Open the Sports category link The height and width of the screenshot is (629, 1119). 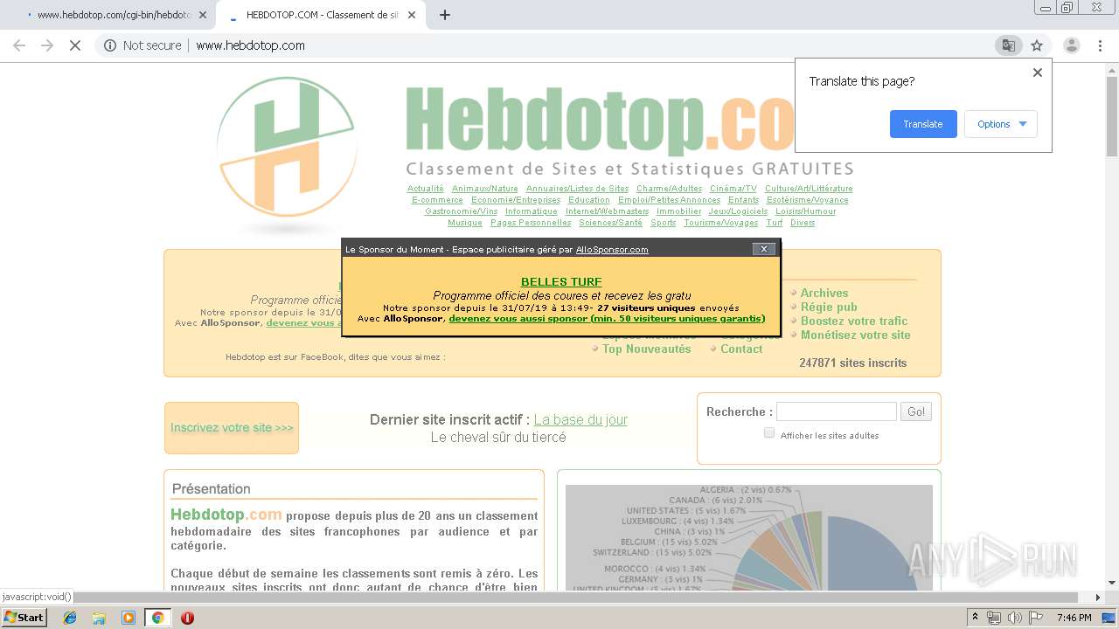(x=663, y=223)
